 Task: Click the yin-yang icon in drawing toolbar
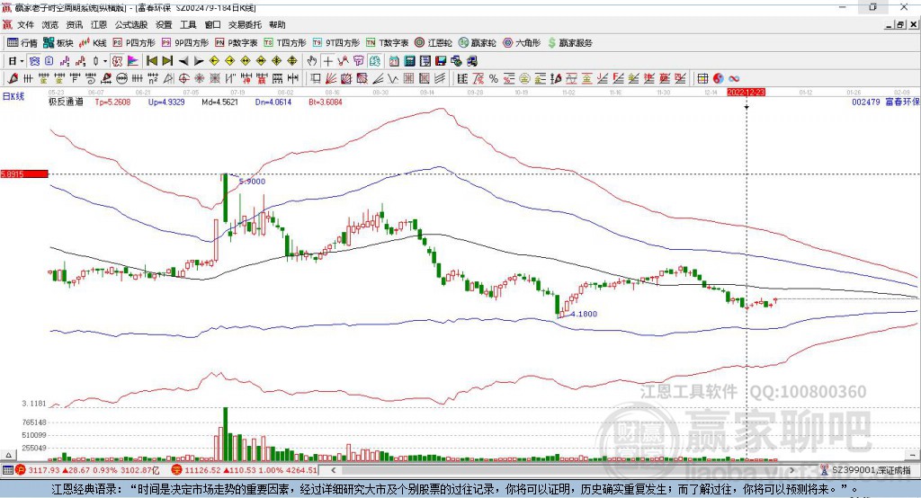pyautogui.click(x=720, y=78)
